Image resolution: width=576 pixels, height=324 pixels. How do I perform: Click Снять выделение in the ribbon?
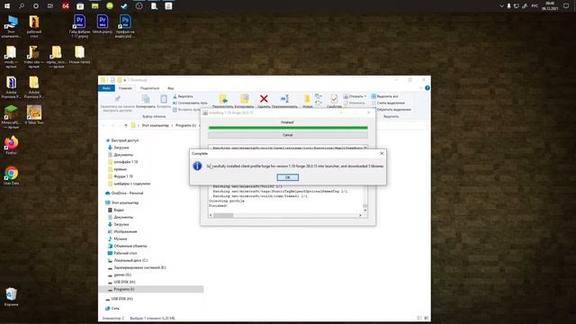[388, 103]
